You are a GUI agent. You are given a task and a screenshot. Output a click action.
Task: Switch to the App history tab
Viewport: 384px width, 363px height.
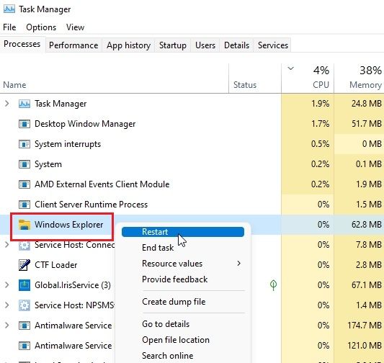click(x=128, y=45)
